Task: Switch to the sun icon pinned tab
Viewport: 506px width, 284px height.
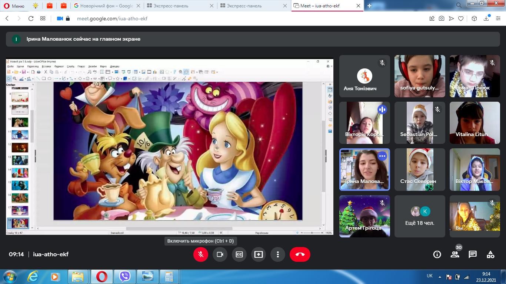Action: 35,6
